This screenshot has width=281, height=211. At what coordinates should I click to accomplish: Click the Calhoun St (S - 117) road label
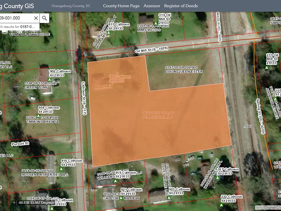84,98
